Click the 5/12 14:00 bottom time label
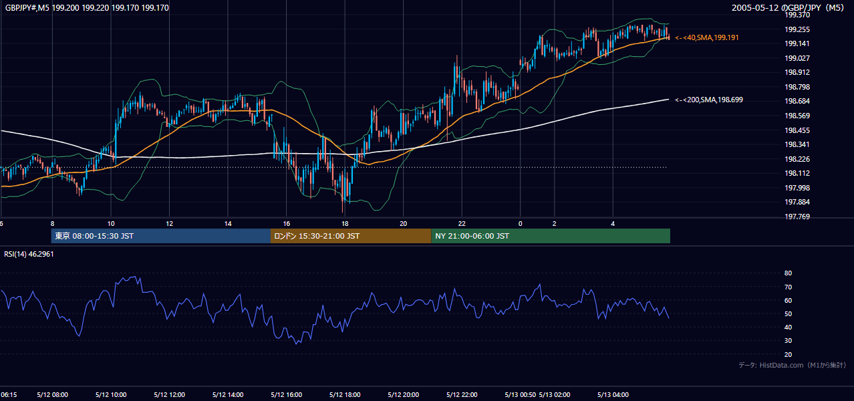The width and height of the screenshot is (854, 401). tap(228, 394)
